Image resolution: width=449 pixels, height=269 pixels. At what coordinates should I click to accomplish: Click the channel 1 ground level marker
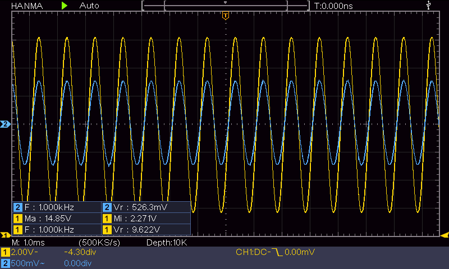tap(6, 234)
